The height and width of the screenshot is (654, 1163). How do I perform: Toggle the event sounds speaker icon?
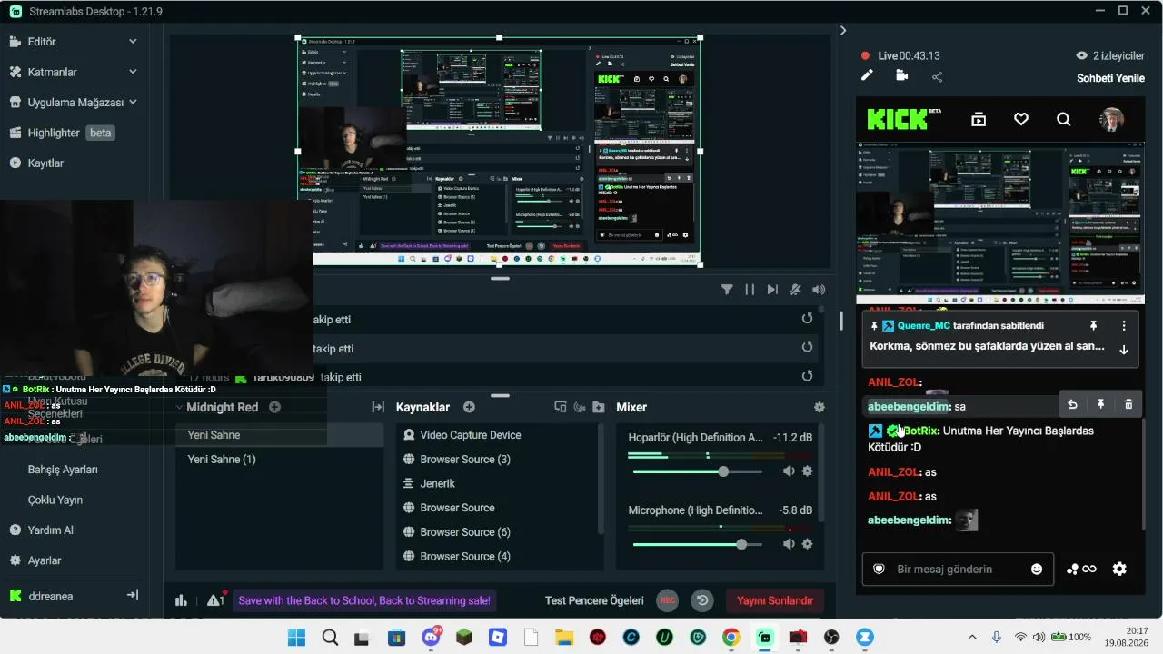tap(819, 290)
